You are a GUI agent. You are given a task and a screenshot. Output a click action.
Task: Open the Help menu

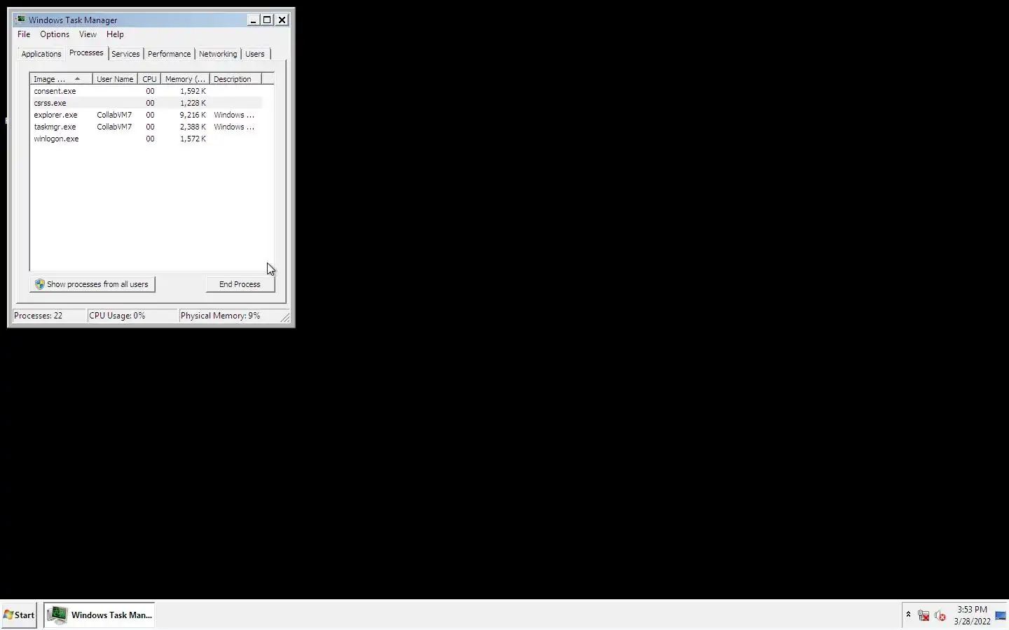coord(115,34)
